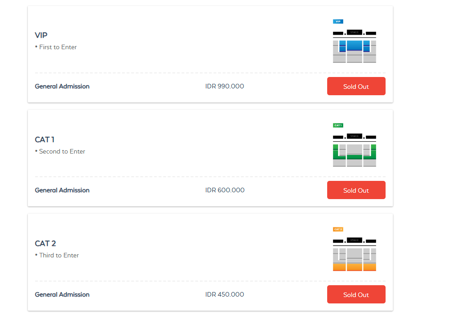This screenshot has width=449, height=318.
Task: Click the blue VIP badge icon
Action: coord(338,21)
